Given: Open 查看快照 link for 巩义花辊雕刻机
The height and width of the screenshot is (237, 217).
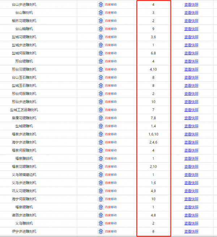Looking at the screenshot, I should click(191, 191).
